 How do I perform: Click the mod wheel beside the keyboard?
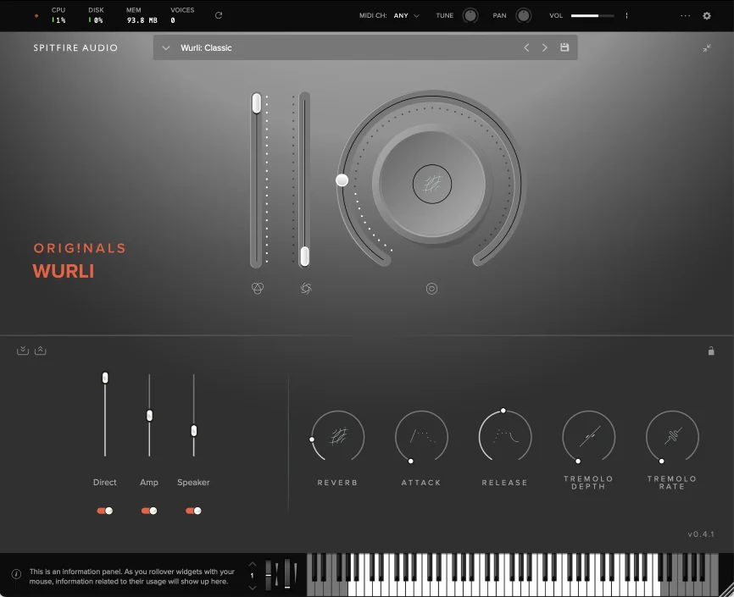tap(287, 574)
